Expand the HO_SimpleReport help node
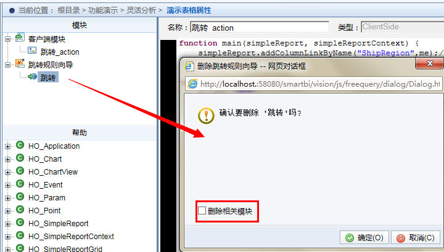Screen dimensions: 444x252 tap(7, 224)
